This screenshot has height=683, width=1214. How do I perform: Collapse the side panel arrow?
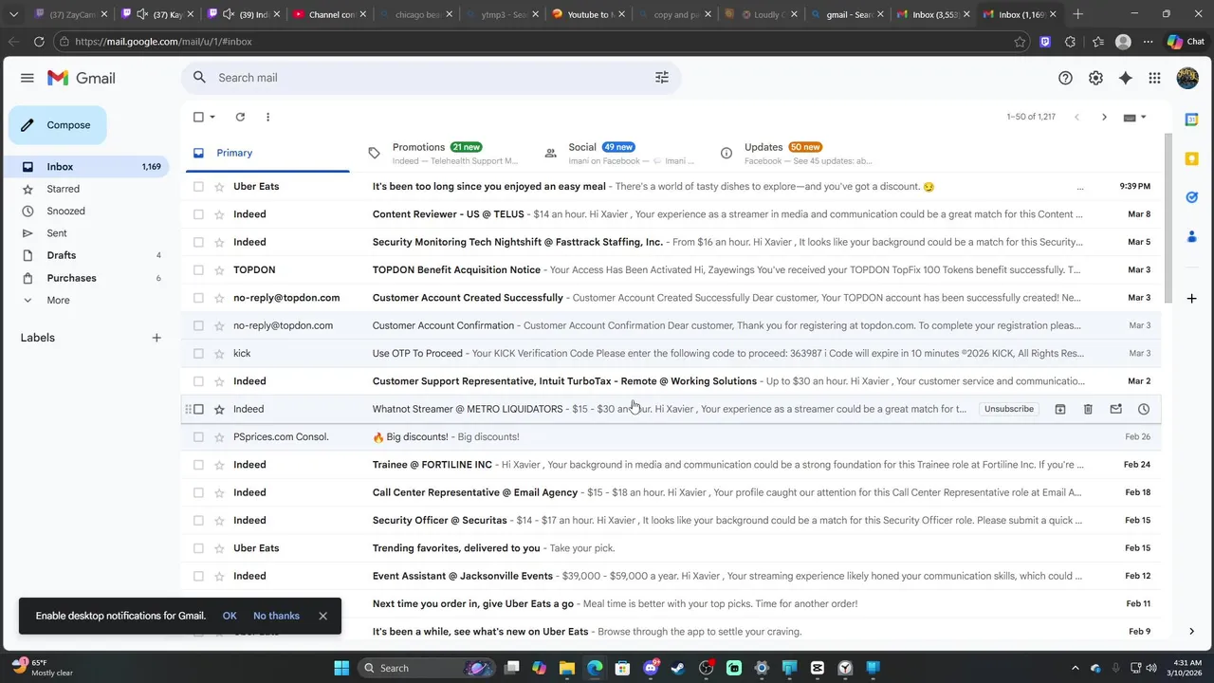(1191, 631)
